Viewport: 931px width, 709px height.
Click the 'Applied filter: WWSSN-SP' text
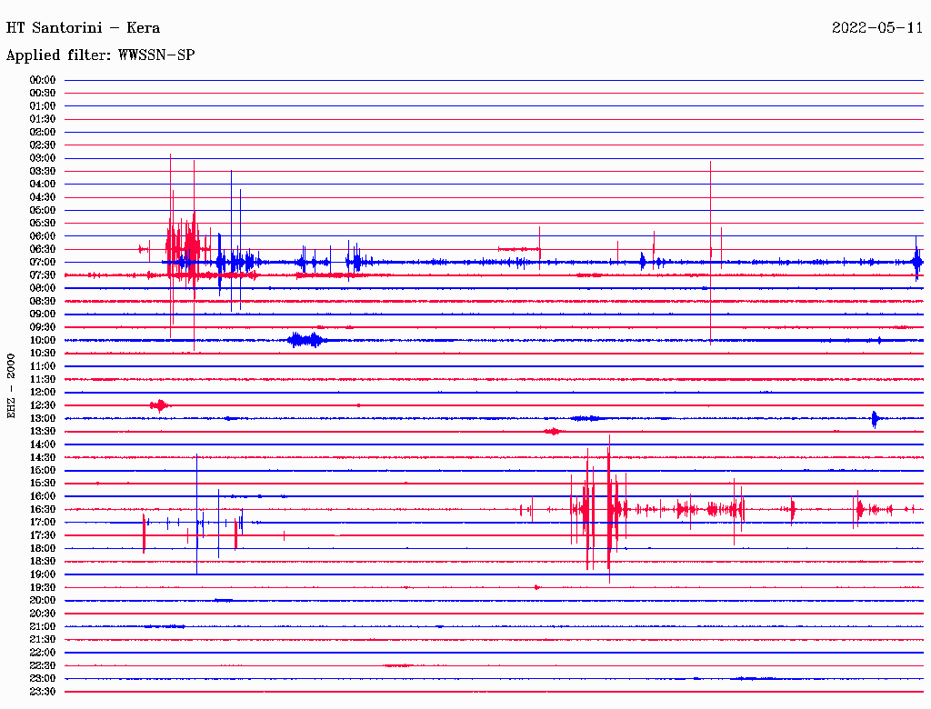(x=101, y=55)
